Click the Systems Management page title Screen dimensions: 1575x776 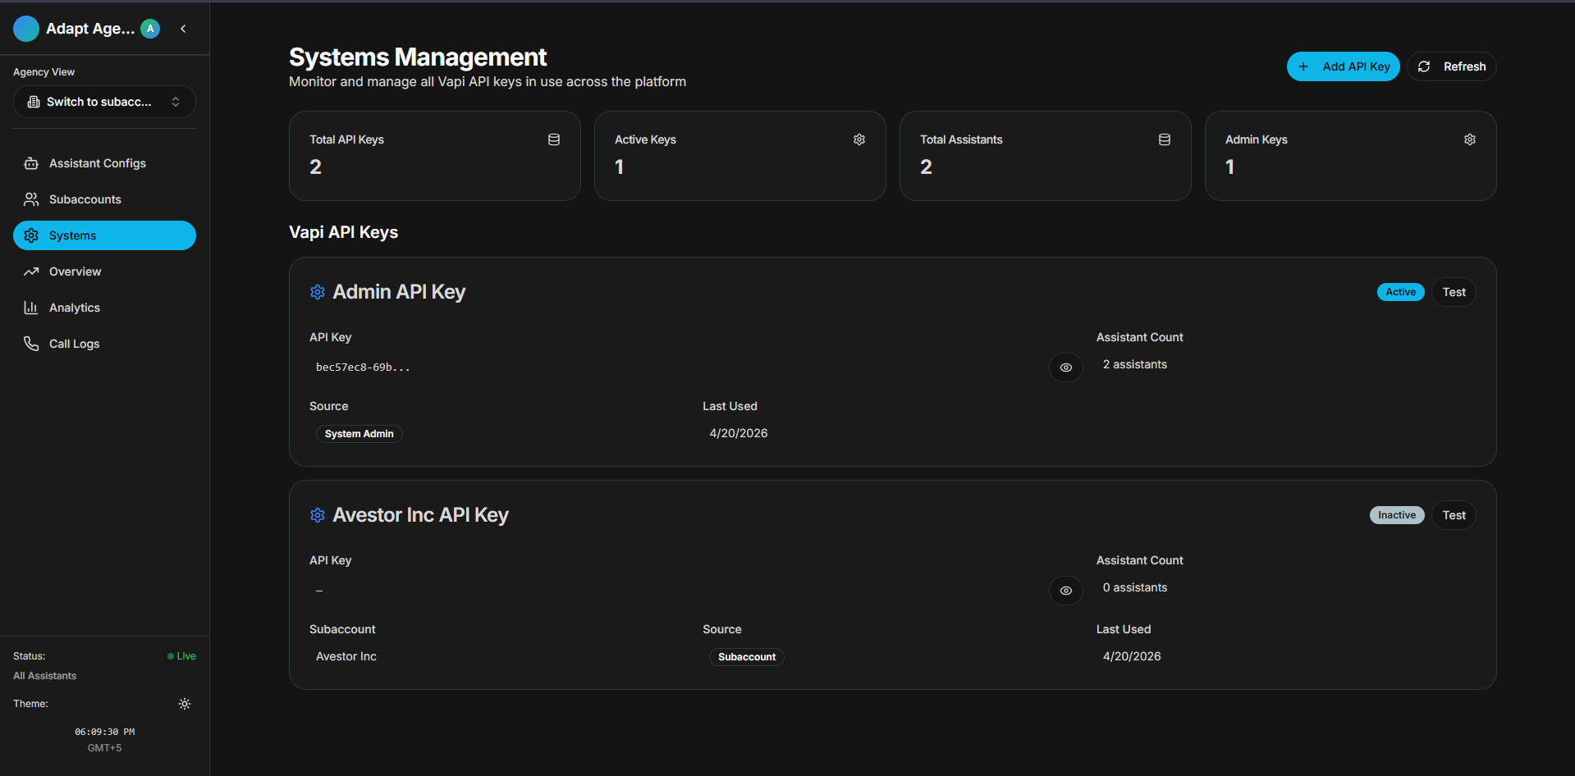tap(418, 57)
